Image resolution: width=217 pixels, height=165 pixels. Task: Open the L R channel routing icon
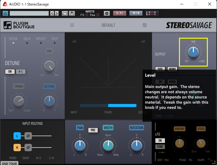click(x=152, y=13)
